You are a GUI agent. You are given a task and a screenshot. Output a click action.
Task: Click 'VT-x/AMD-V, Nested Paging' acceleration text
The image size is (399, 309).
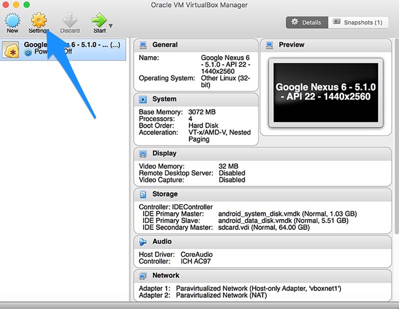[219, 136]
